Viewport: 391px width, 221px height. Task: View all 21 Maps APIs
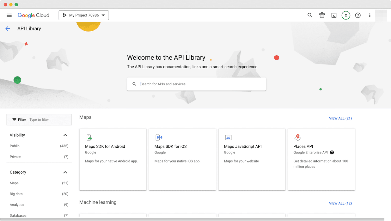(x=340, y=118)
